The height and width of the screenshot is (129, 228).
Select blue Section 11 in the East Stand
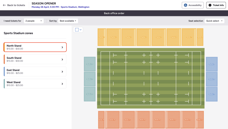click(x=212, y=94)
